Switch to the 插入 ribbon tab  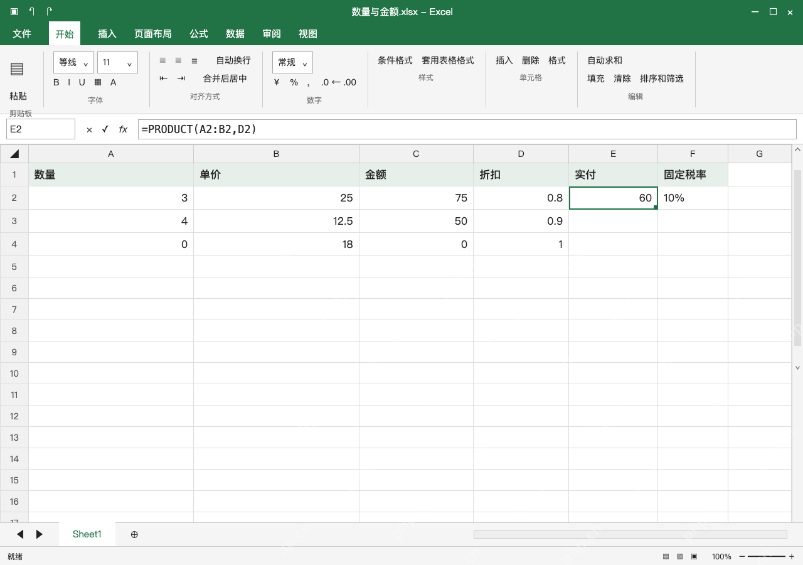[x=107, y=34]
